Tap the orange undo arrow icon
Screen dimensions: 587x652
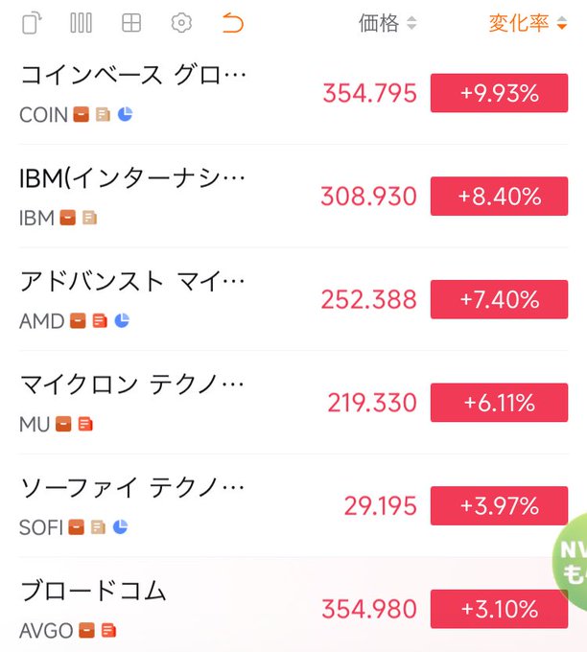pyautogui.click(x=232, y=23)
